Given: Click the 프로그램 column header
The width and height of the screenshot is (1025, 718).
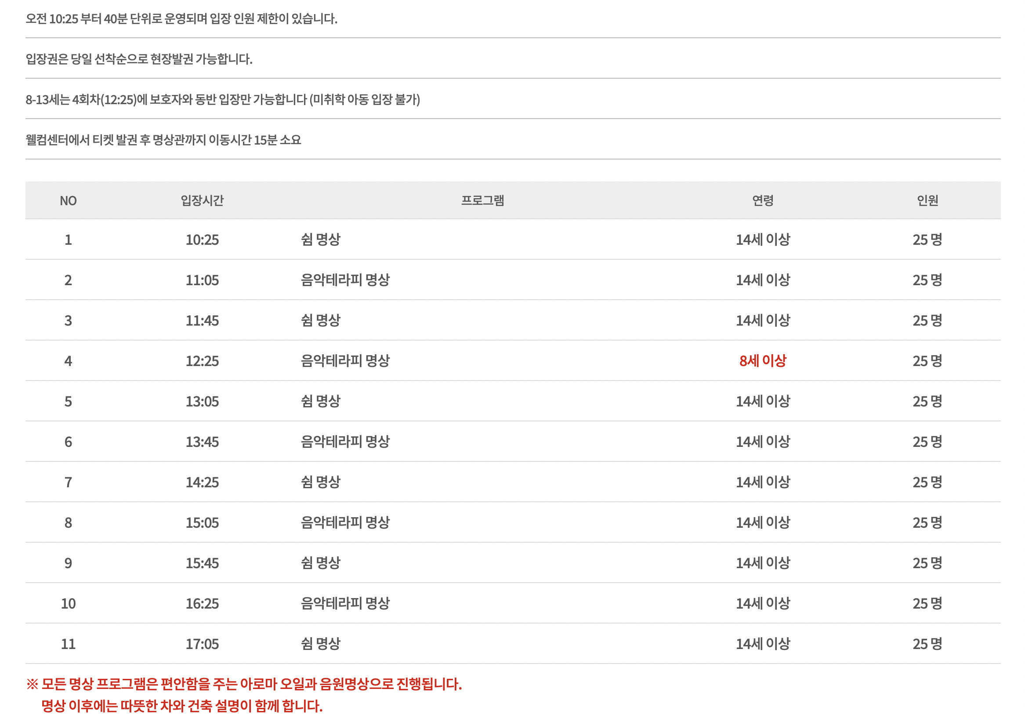Looking at the screenshot, I should coord(482,200).
